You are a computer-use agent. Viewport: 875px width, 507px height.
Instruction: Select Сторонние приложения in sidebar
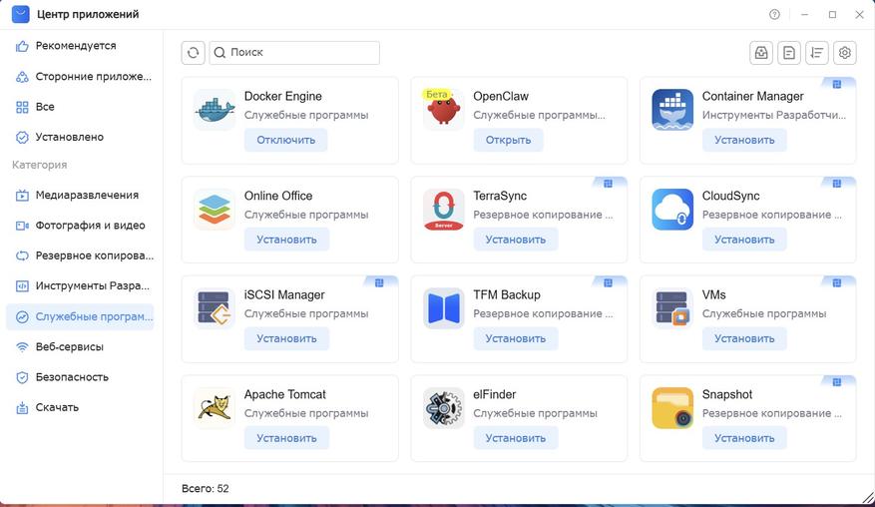pyautogui.click(x=80, y=77)
